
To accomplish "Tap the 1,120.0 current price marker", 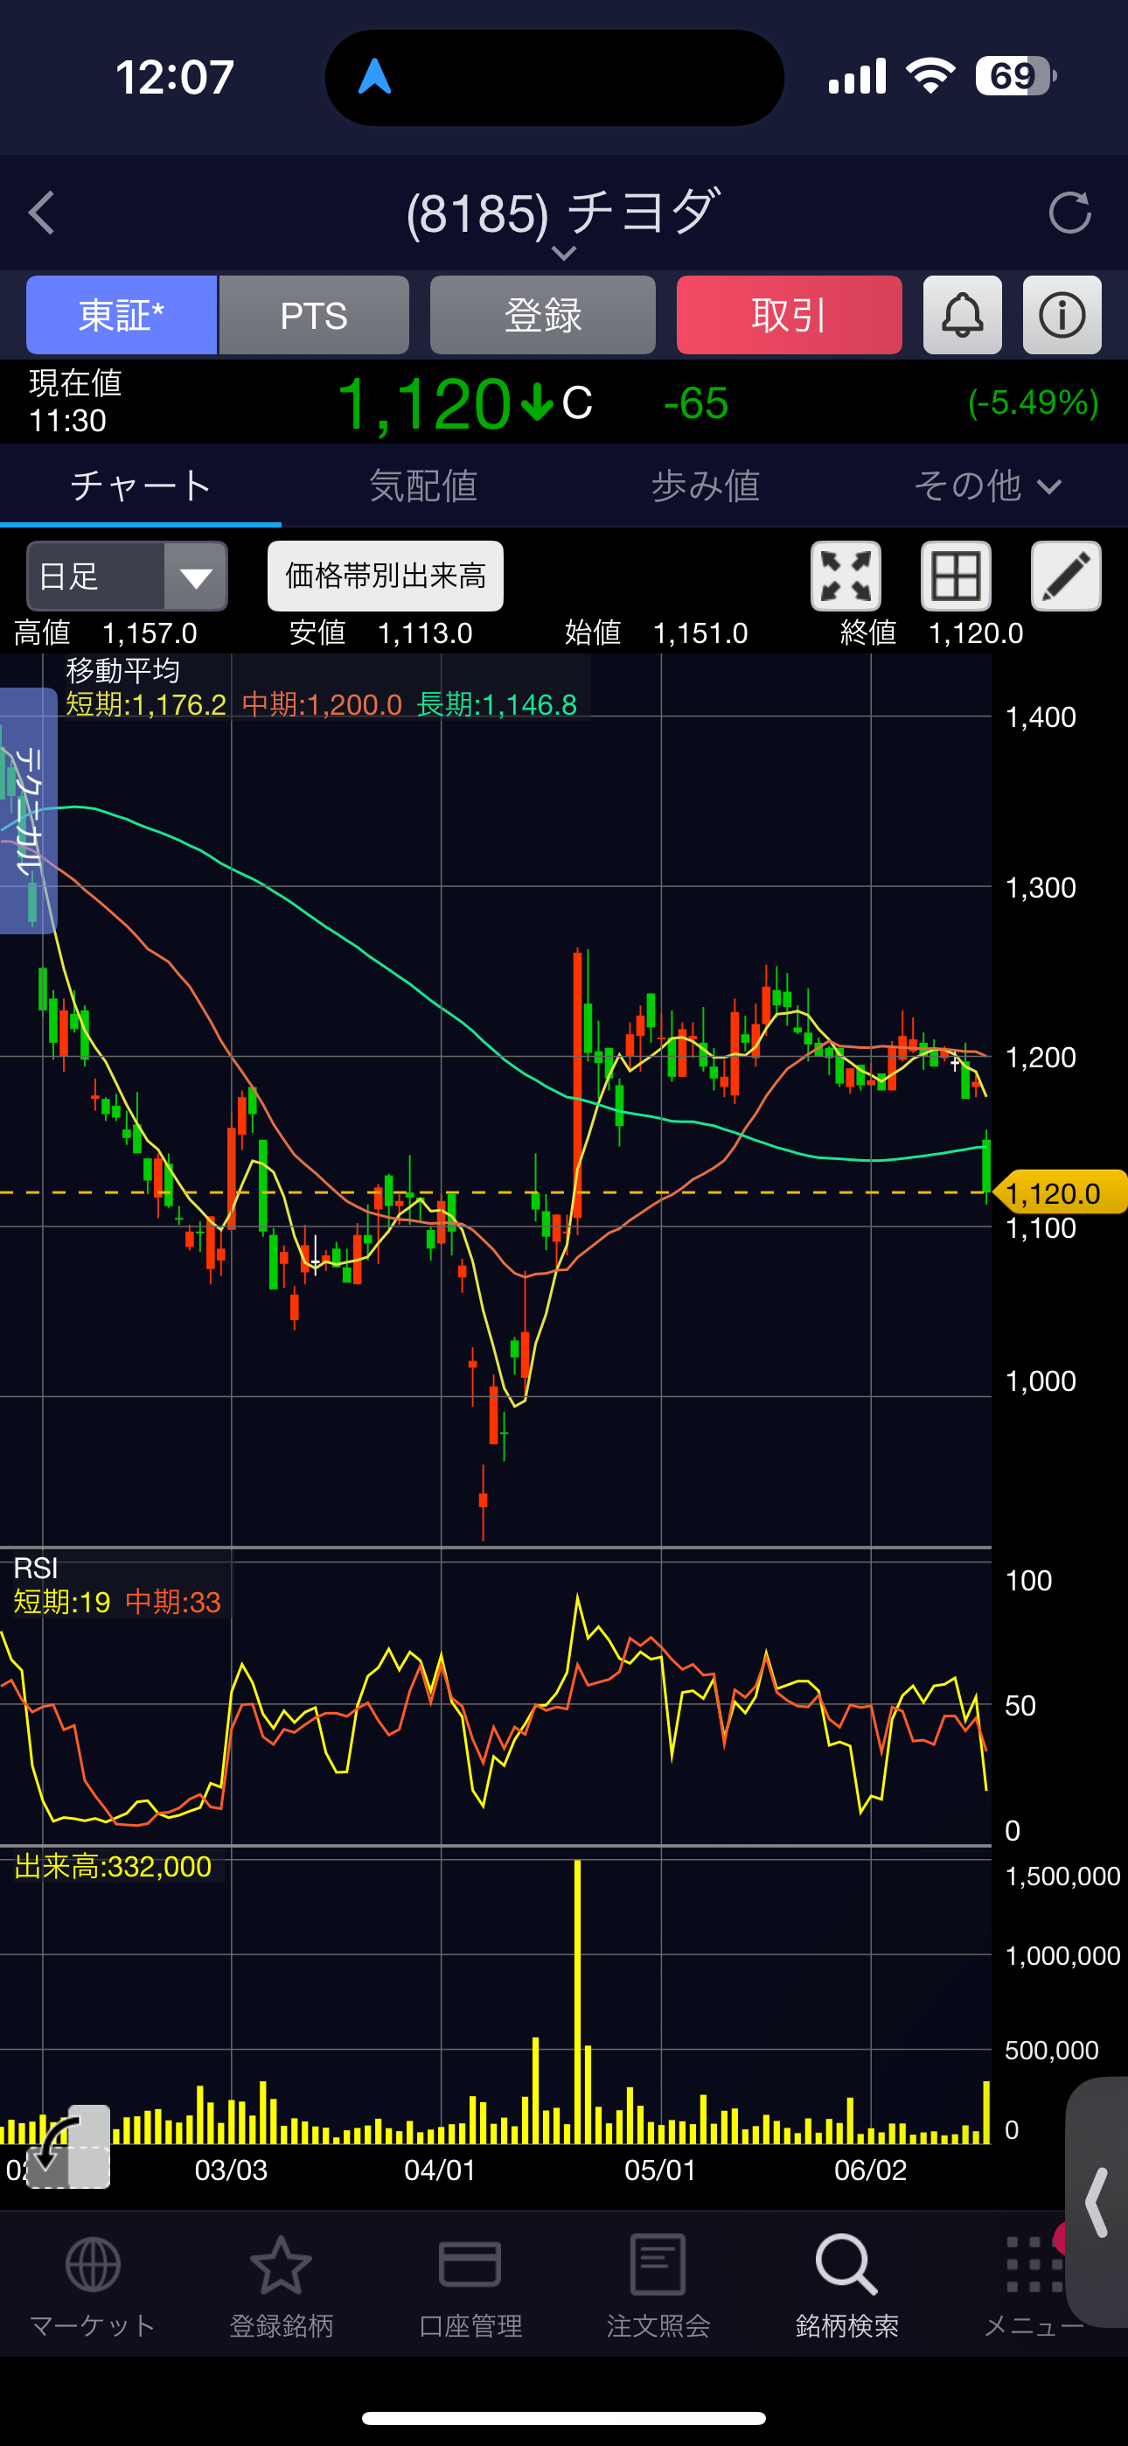I will click(x=1060, y=1192).
